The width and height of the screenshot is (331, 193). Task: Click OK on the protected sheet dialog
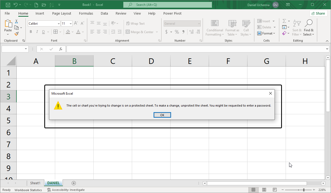162,115
